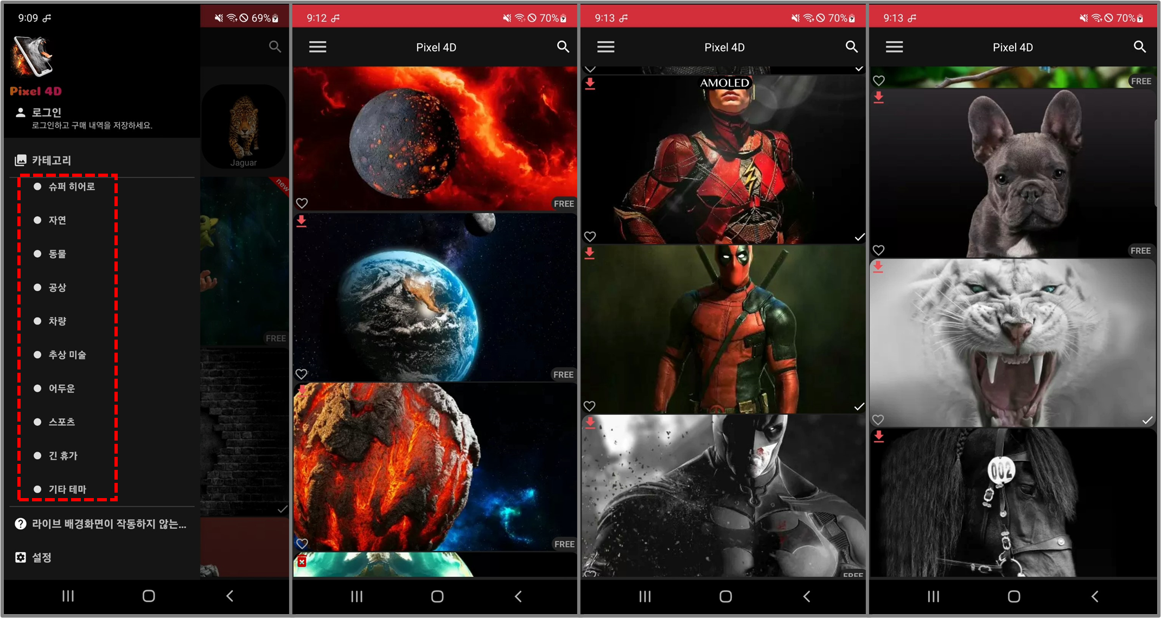1161x618 pixels.
Task: Tap dimmed search icon behind the side drawer
Action: (275, 47)
